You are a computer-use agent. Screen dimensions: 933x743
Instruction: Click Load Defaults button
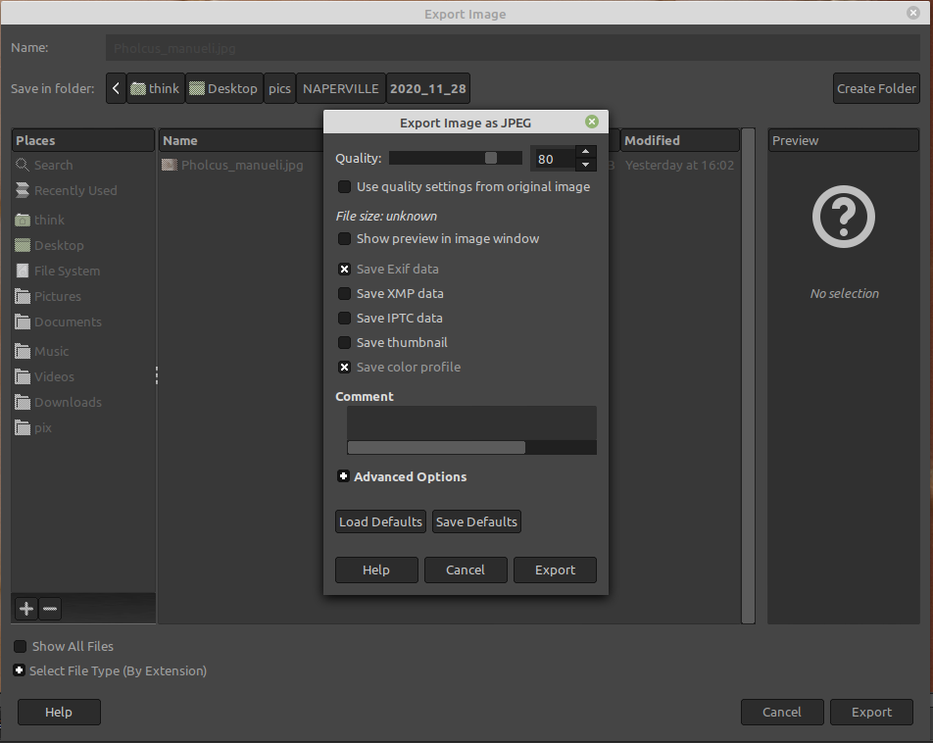380,521
